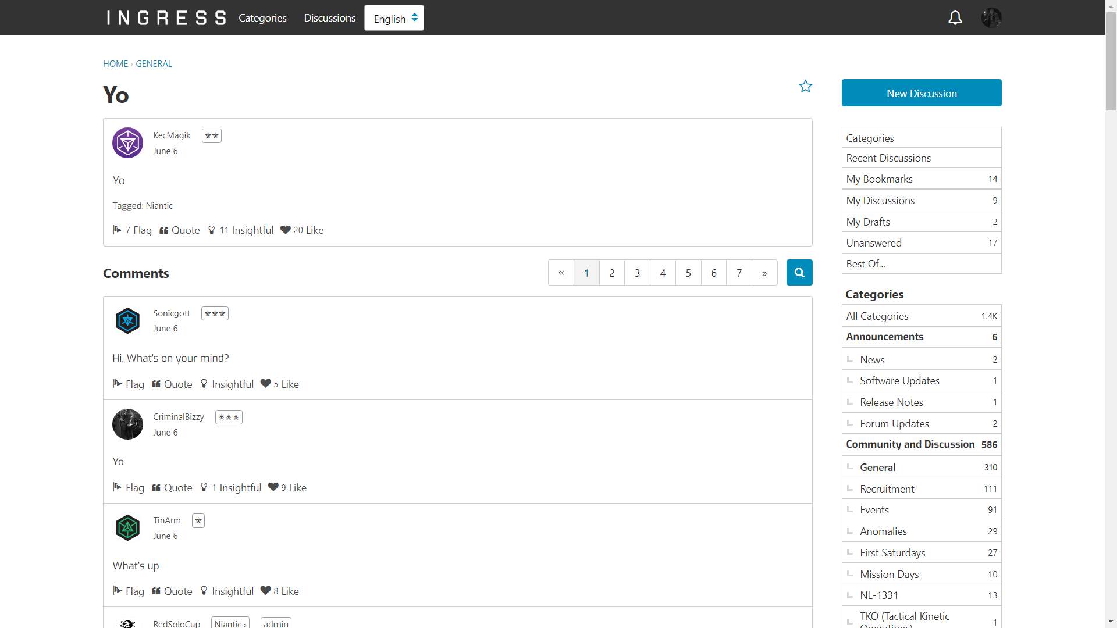This screenshot has height=628, width=1117.
Task: Open the Categories menu in header
Action: (262, 18)
